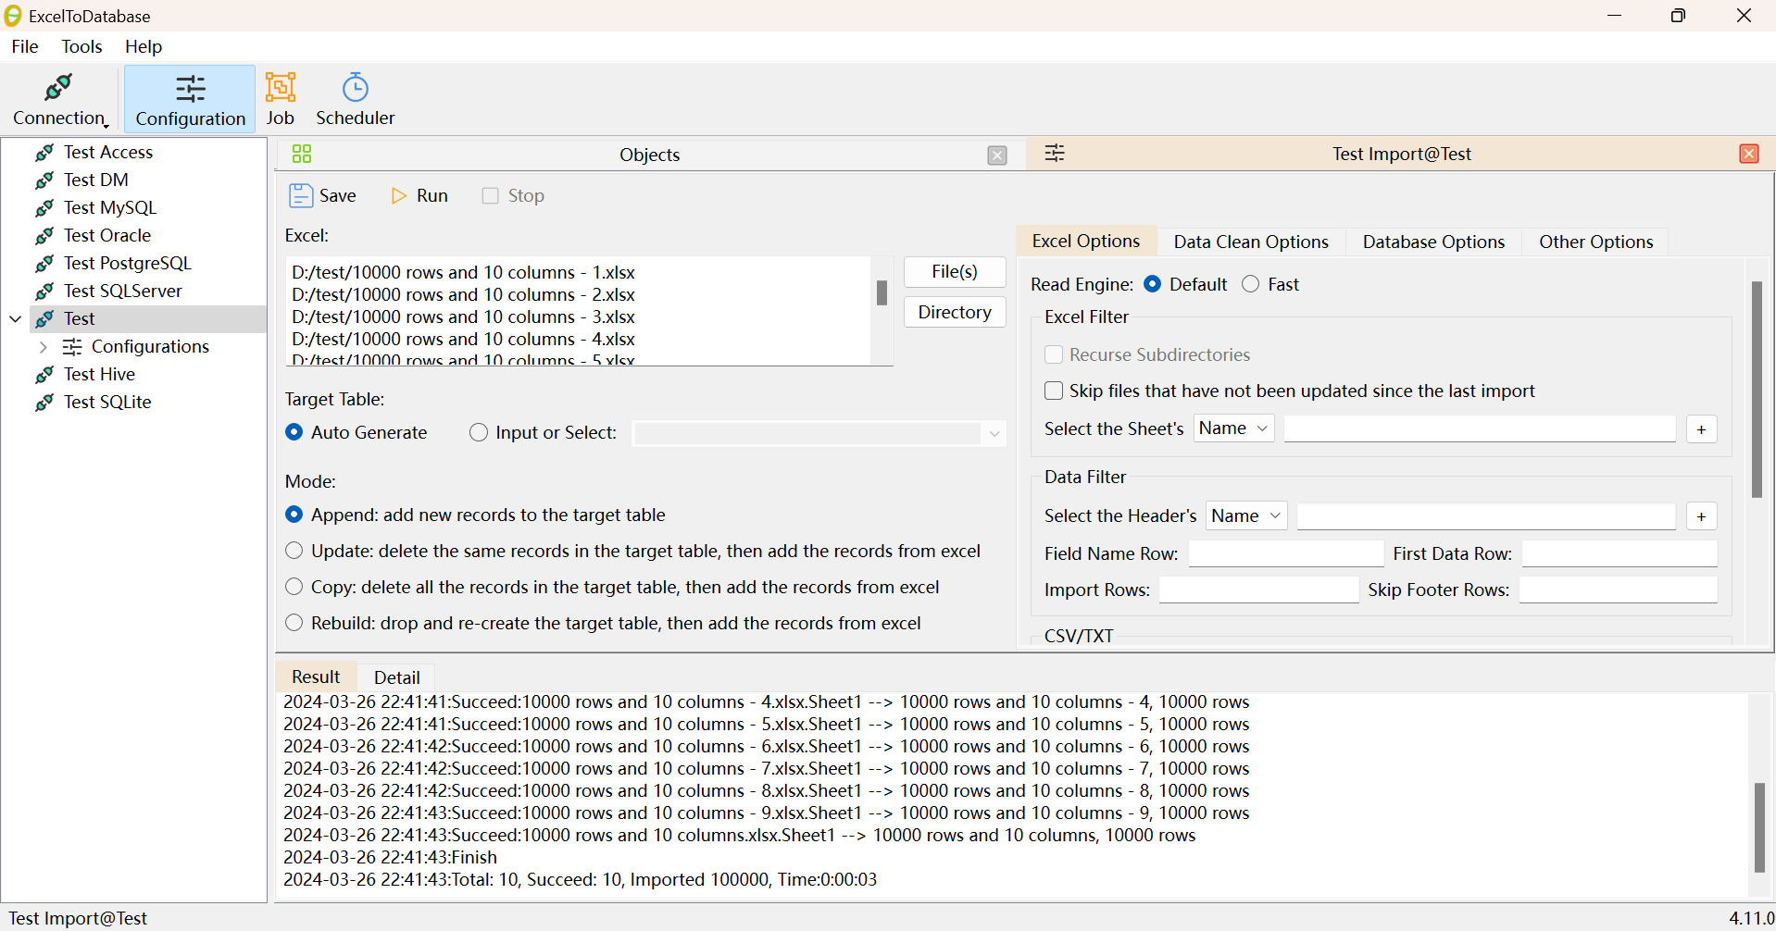This screenshot has width=1776, height=931.
Task: Click the File(s) button
Action: click(954, 272)
